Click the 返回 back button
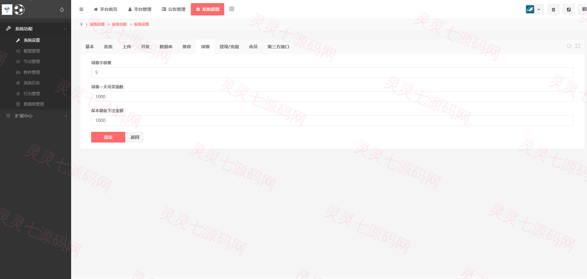This screenshot has width=587, height=279. pos(135,137)
